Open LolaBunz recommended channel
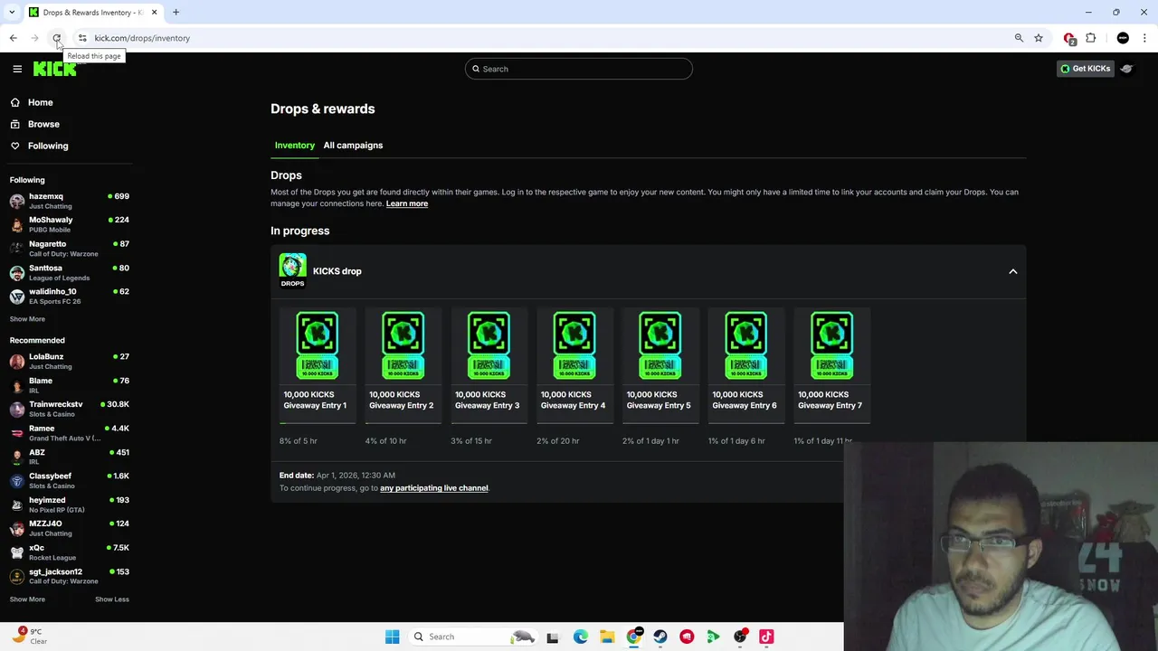Viewport: 1158px width, 651px height. pos(70,361)
